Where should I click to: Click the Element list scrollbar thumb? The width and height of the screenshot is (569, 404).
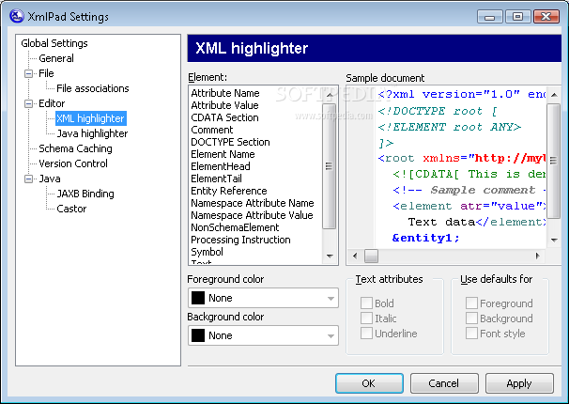point(330,166)
